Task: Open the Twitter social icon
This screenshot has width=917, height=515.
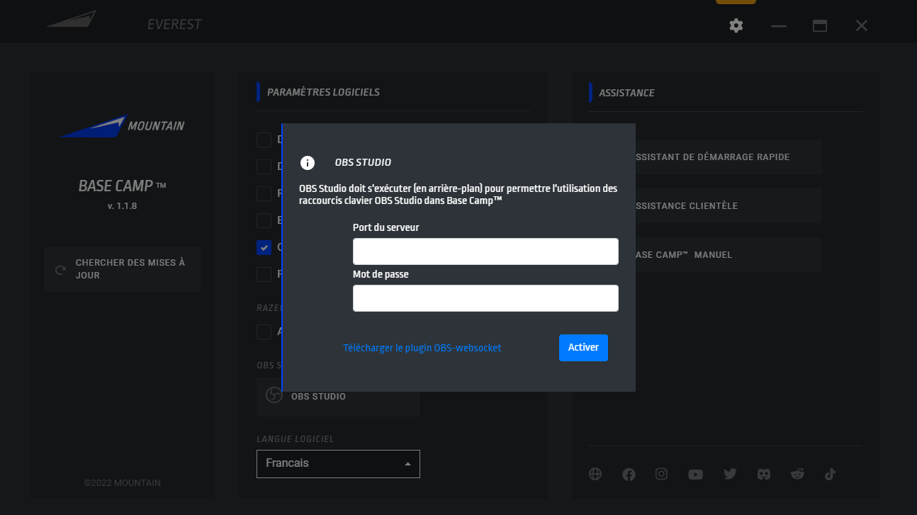Action: (x=730, y=475)
